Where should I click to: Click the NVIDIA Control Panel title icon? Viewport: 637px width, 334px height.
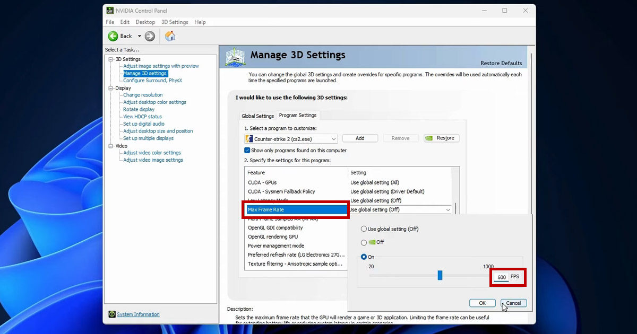110,10
